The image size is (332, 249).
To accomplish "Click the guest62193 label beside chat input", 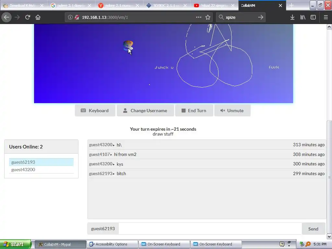I will (103, 229).
